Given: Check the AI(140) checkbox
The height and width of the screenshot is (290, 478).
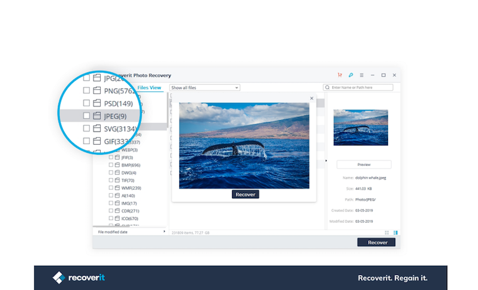Looking at the screenshot, I should click(111, 196).
